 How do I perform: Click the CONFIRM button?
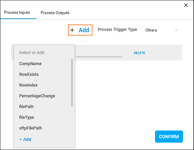pos(169,137)
